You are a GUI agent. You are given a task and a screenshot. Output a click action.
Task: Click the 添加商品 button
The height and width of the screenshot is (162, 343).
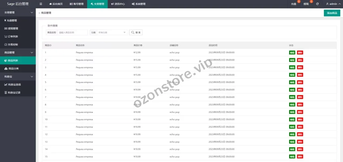(332, 13)
